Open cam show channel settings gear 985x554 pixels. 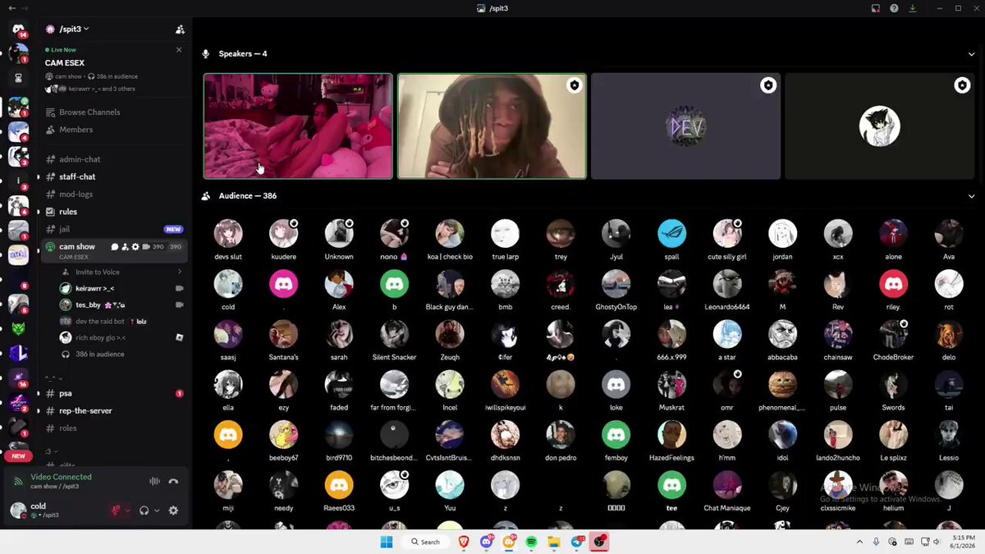pyautogui.click(x=135, y=247)
